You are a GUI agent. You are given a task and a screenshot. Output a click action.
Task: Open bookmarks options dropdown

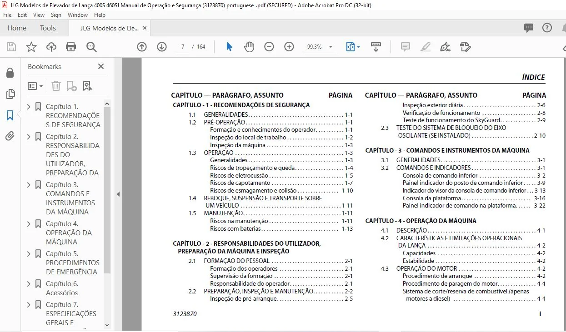coord(35,86)
